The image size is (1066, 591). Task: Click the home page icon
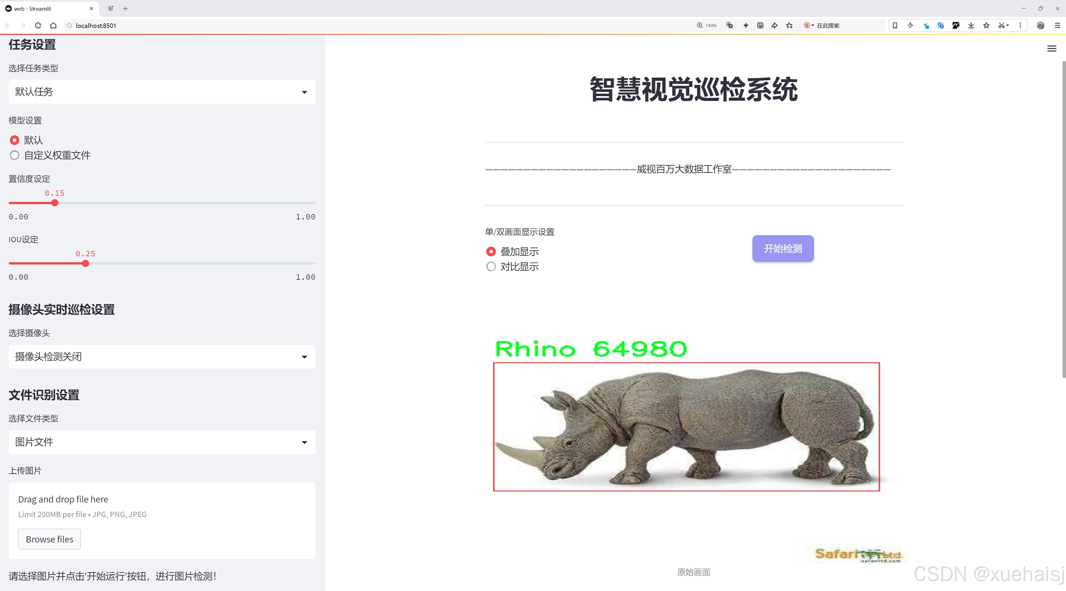click(53, 25)
